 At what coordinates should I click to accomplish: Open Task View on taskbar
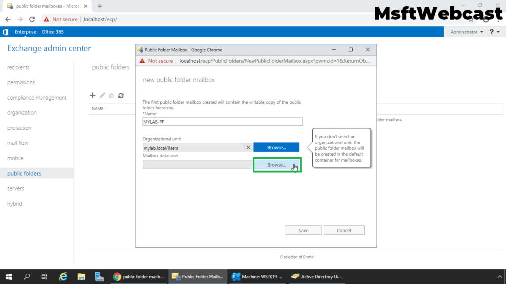44,276
